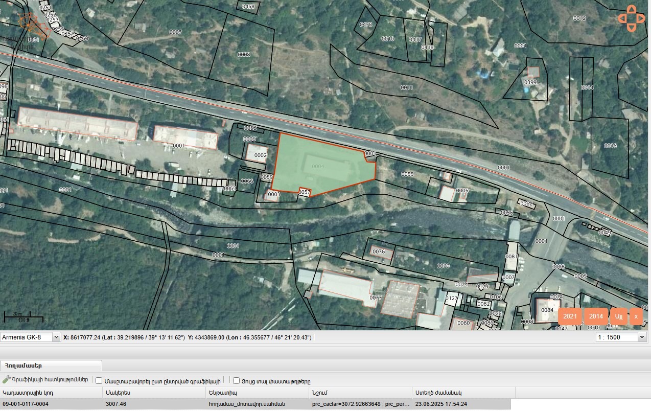Image resolution: width=651 pixels, height=411 pixels.
Task: Enable scale by selected graphic checkbox
Action: pyautogui.click(x=99, y=381)
